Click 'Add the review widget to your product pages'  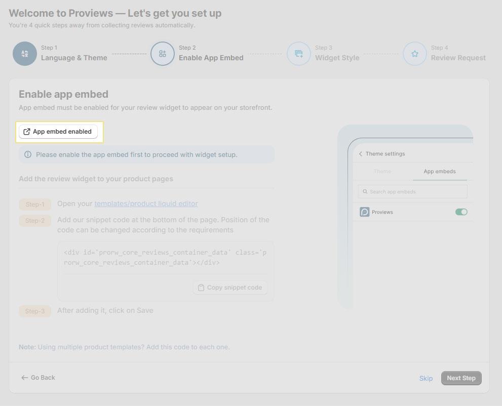coord(96,179)
